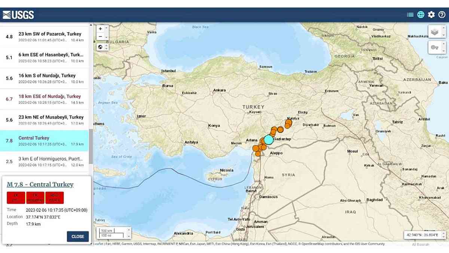This screenshot has width=449, height=253.
Task: Close the M 7.8 earthquake popup
Action: click(78, 237)
